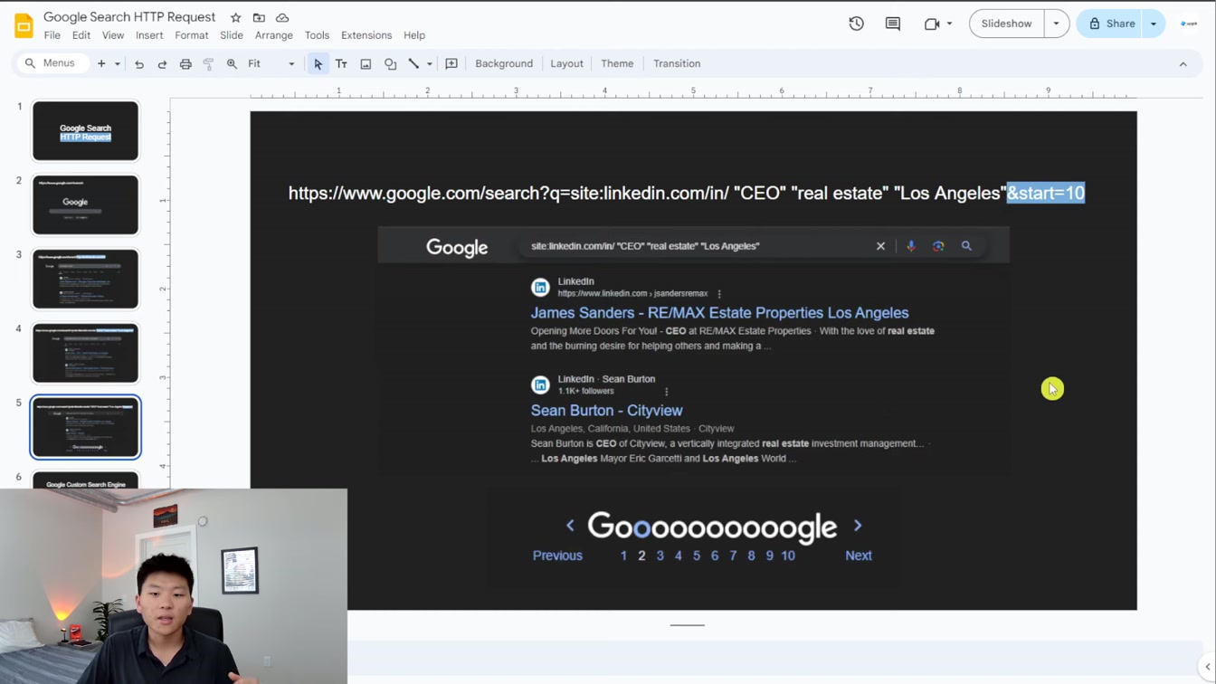Select slide 5 thumbnail
The height and width of the screenshot is (684, 1216).
pos(86,427)
